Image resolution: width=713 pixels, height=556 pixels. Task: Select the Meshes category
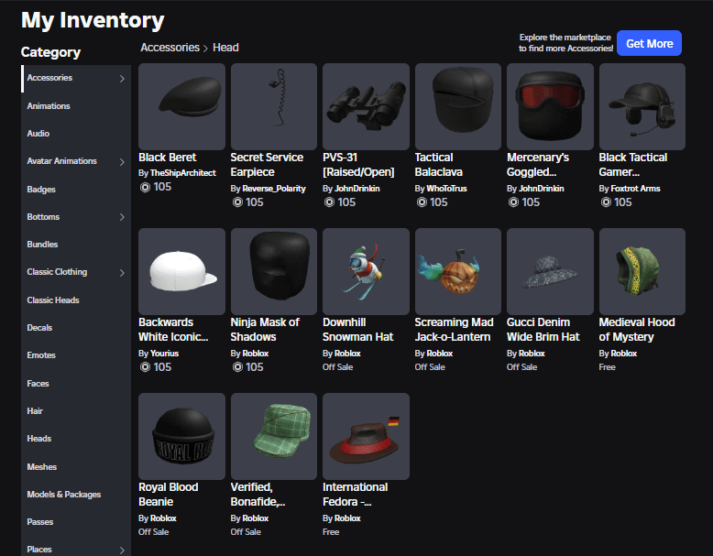tap(42, 467)
